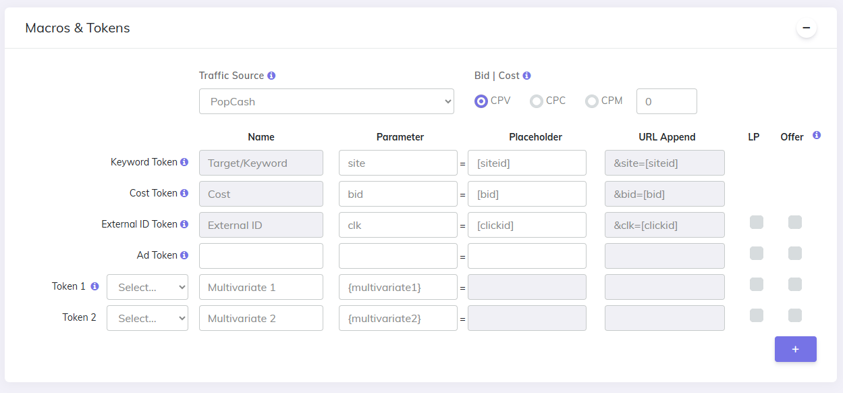Enable the LP checkbox for External ID Token

756,221
